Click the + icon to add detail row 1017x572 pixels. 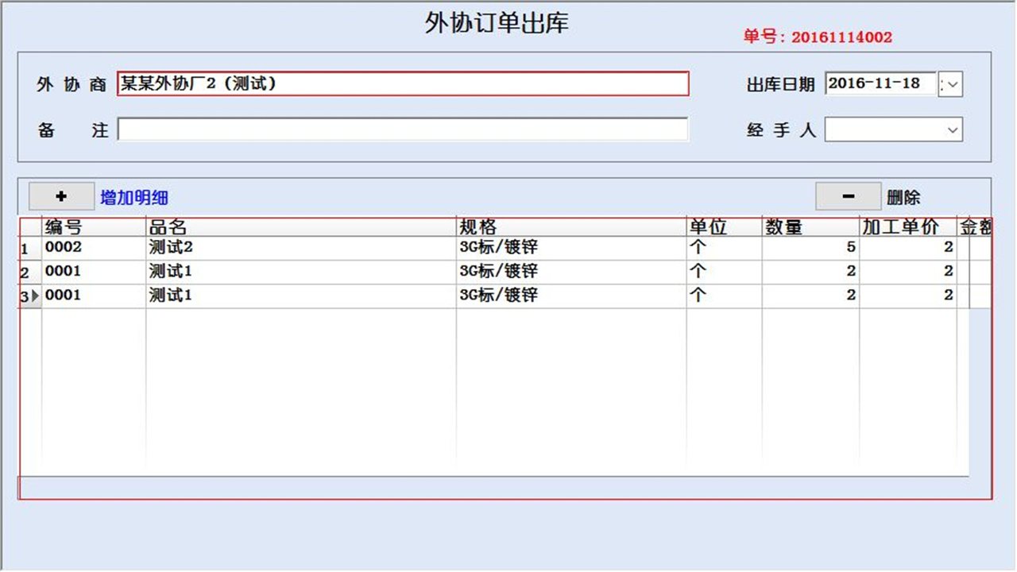click(62, 196)
